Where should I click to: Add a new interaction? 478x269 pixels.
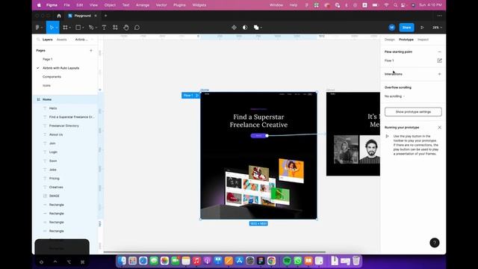pos(439,74)
